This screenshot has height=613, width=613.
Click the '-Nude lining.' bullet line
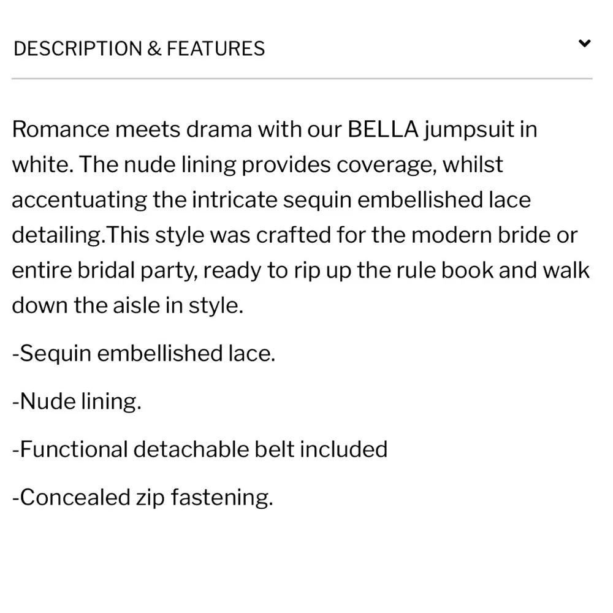[77, 401]
